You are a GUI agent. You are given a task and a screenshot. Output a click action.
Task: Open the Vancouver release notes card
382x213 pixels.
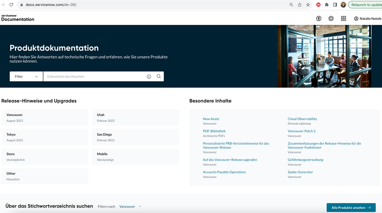point(45,118)
